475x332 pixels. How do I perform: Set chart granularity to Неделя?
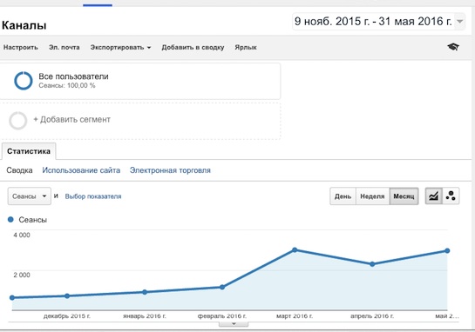[372, 196]
